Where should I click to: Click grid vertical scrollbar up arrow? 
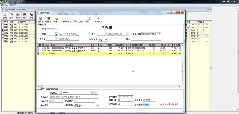(182, 45)
